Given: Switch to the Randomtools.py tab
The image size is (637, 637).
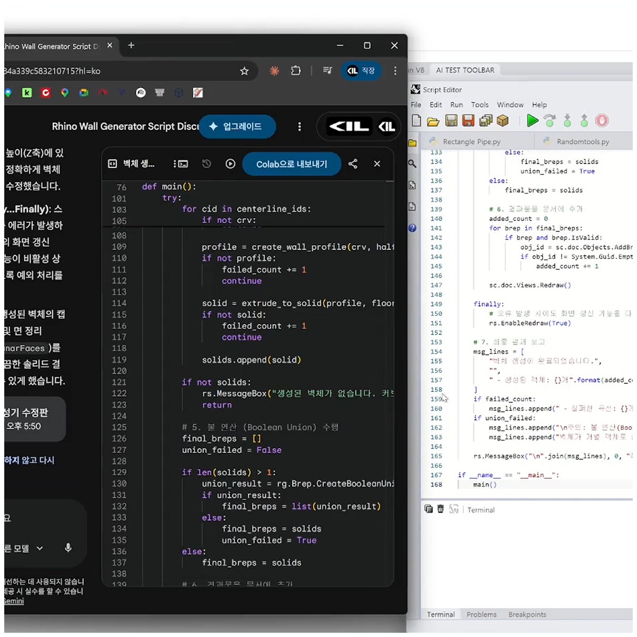Looking at the screenshot, I should click(x=583, y=142).
